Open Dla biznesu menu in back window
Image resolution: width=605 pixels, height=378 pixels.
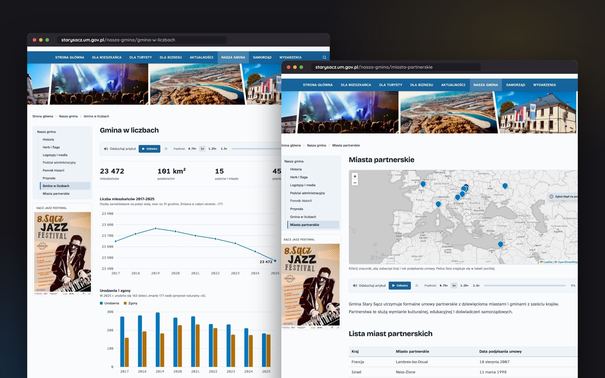click(171, 57)
